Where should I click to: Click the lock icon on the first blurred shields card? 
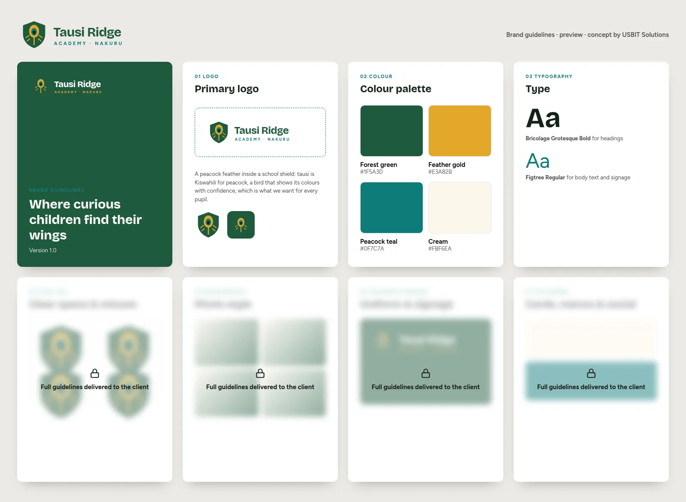[95, 373]
